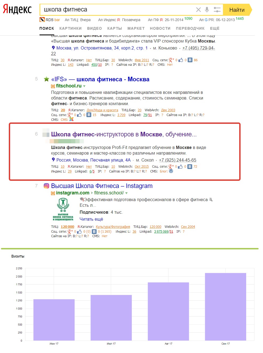Activate voice search microphone
The image size is (263, 353).
coord(207,10)
